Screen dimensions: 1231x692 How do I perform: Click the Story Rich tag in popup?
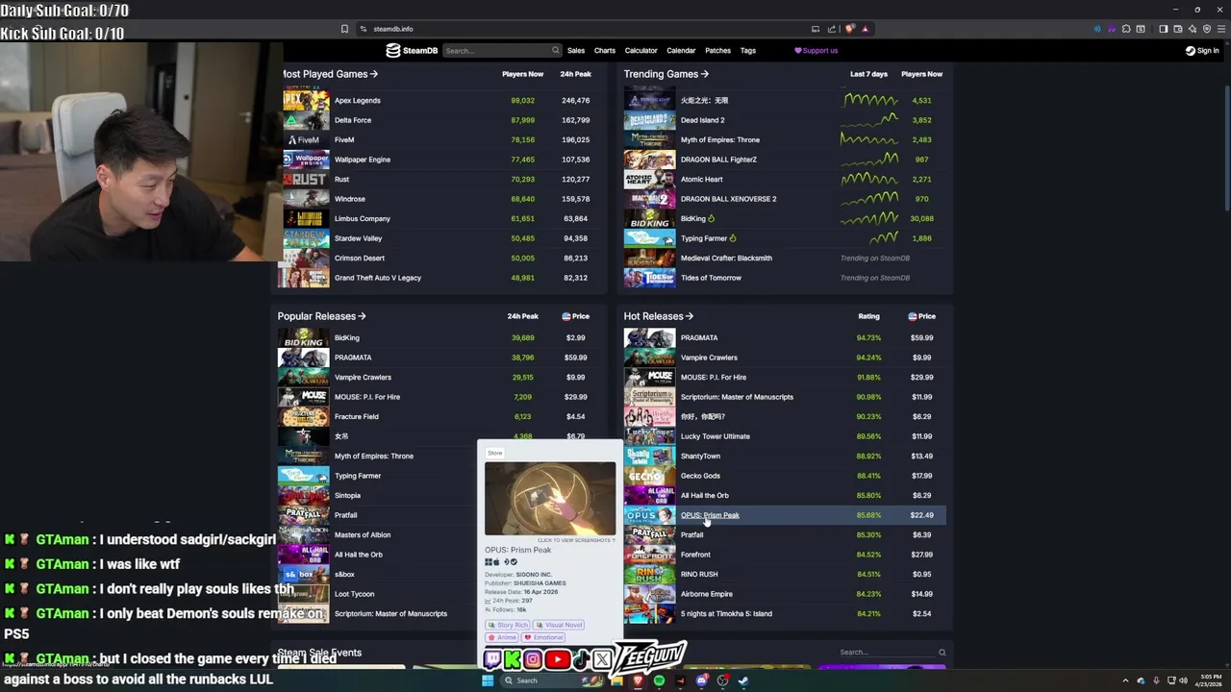pyautogui.click(x=508, y=625)
